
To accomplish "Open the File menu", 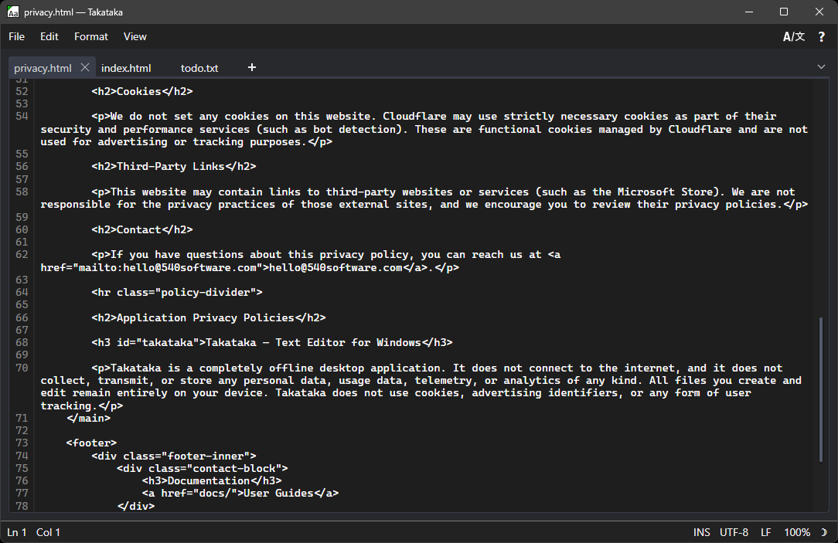I will [x=16, y=36].
